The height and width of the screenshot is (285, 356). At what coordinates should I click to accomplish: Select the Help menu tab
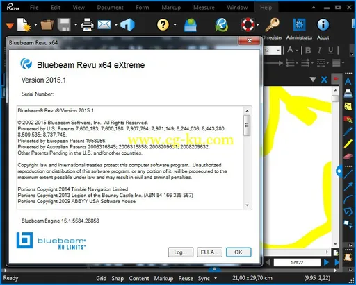pos(266,8)
